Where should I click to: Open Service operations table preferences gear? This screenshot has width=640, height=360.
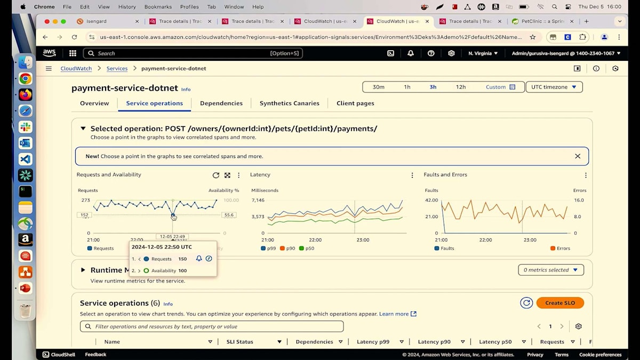(x=578, y=326)
